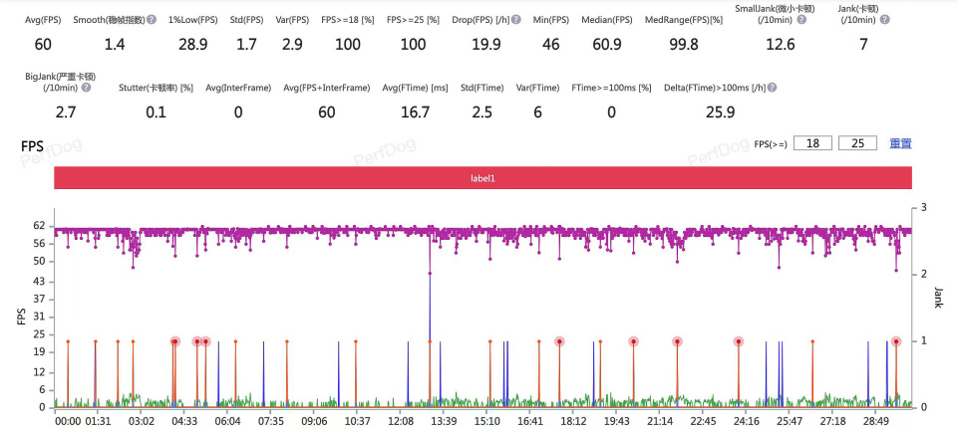Click the FPS chart section title
The image size is (957, 429).
pos(32,146)
